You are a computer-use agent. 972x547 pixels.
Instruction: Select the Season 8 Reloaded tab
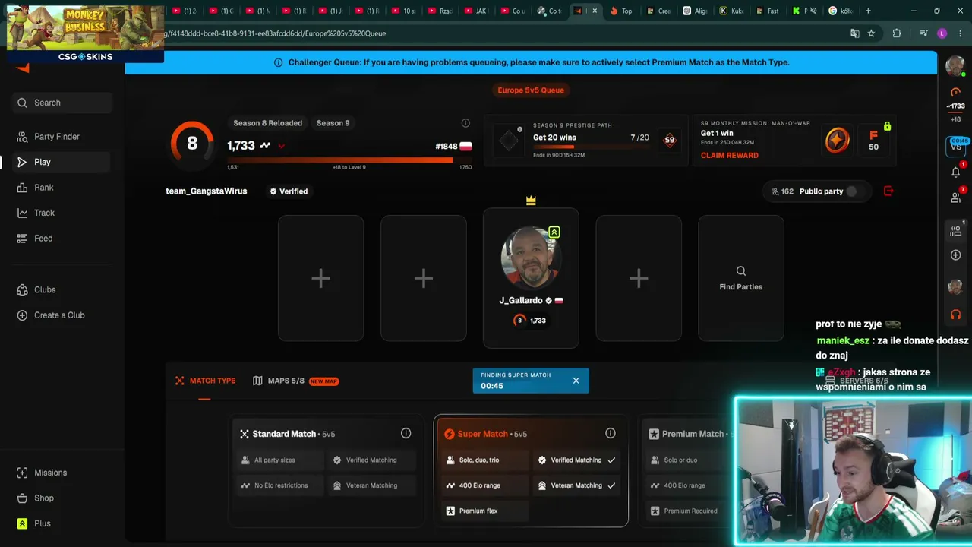click(x=267, y=123)
